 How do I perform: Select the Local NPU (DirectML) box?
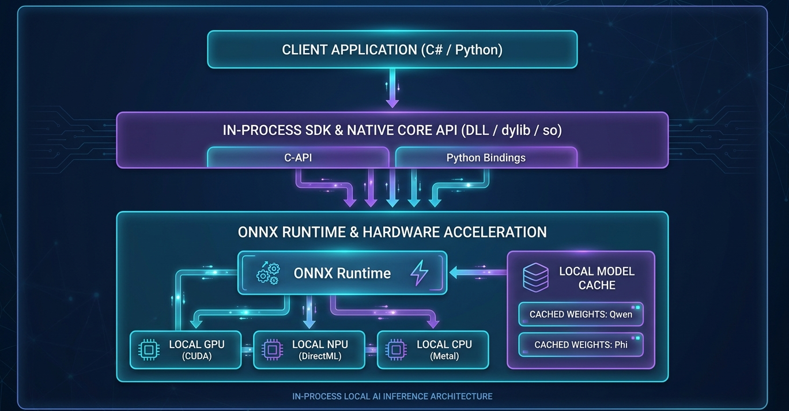click(309, 349)
